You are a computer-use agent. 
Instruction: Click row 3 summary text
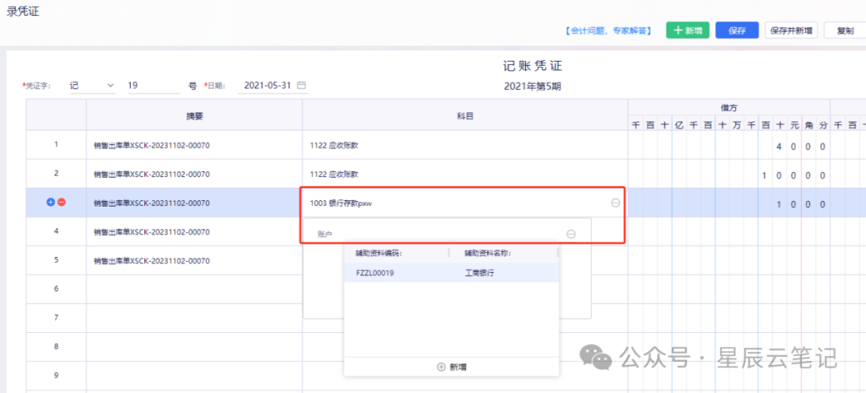(152, 203)
